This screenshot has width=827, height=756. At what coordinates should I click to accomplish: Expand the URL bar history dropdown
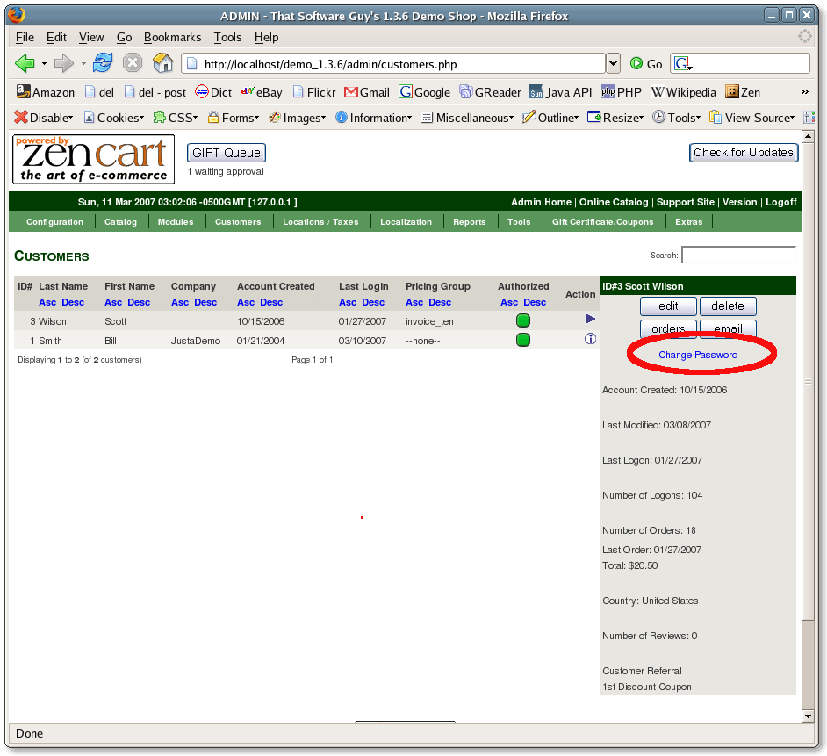(x=612, y=64)
